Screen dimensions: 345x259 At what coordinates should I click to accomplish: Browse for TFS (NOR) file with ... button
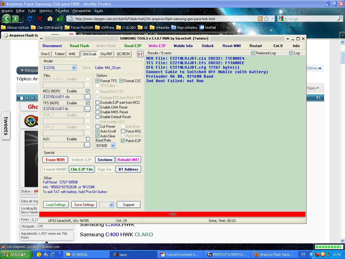87,109
